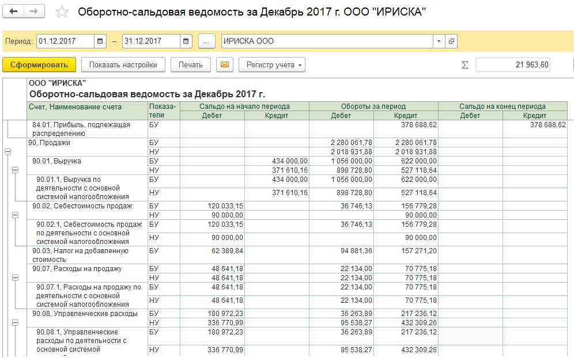Viewport: 574px width, 358px height.
Task: Click the ellipsis period selection button
Action: (207, 41)
